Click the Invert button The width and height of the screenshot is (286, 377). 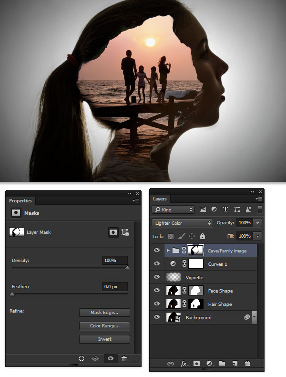[104, 339]
